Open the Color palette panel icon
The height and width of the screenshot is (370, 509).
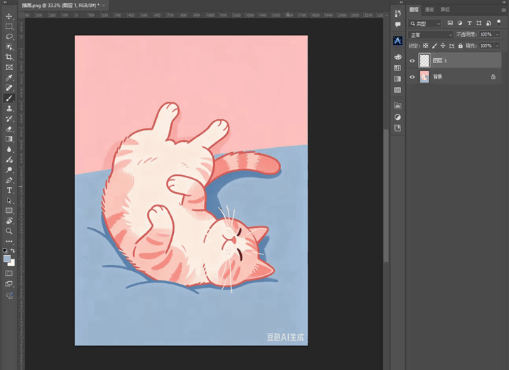(x=398, y=57)
